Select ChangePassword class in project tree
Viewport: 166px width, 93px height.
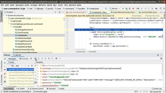point(25,30)
